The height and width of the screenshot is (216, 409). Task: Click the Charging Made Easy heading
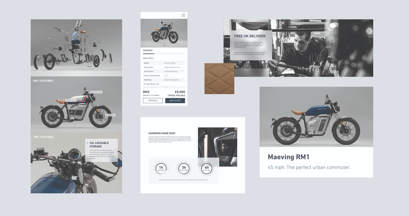pyautogui.click(x=162, y=133)
